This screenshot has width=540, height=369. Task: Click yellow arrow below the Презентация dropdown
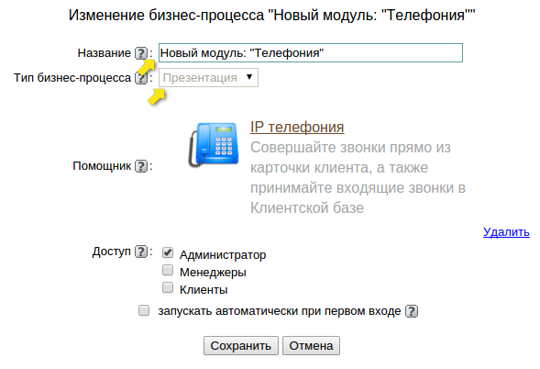coord(157,96)
